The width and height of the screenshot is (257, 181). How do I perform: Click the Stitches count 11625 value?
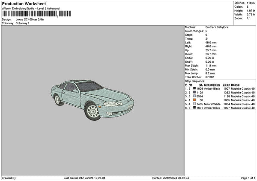251,3
